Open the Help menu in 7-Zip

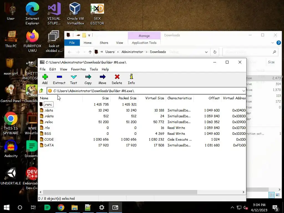pyautogui.click(x=105, y=69)
